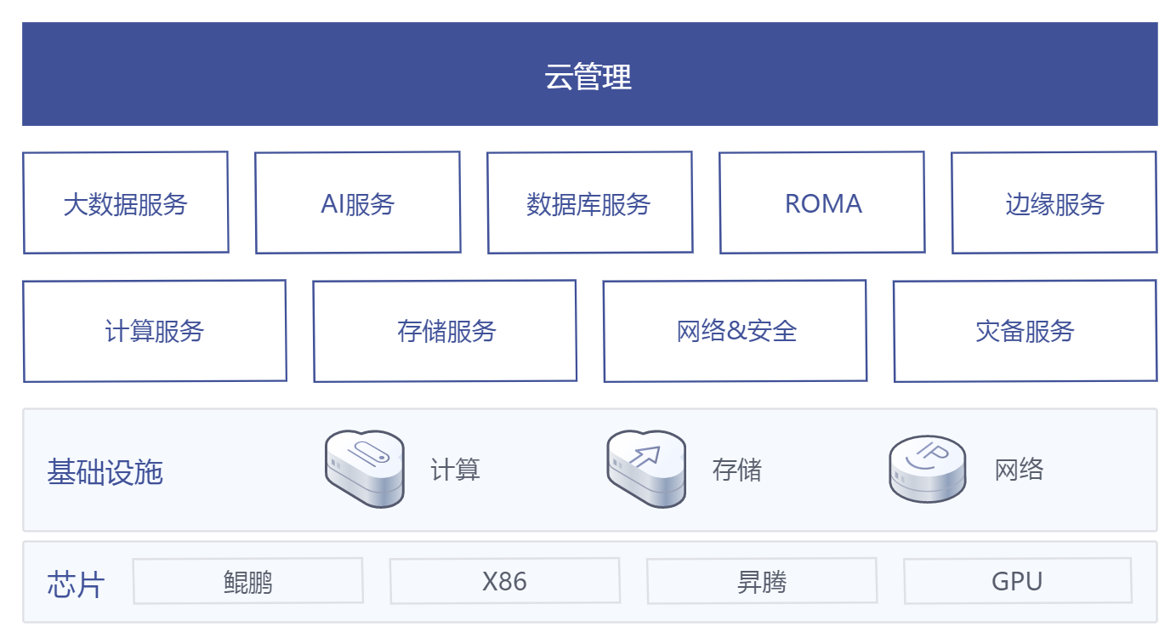1176x644 pixels.
Task: Select the AI服务 box
Action: pos(358,202)
